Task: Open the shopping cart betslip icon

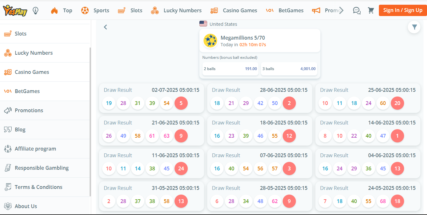Action: point(371,11)
